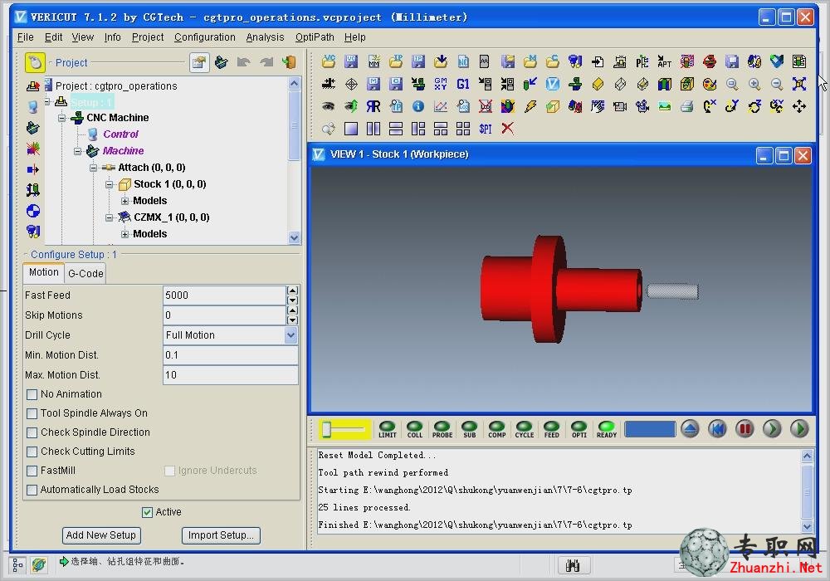Click the VC open folder icon
Screen dimensions: 830x581
(x=328, y=62)
